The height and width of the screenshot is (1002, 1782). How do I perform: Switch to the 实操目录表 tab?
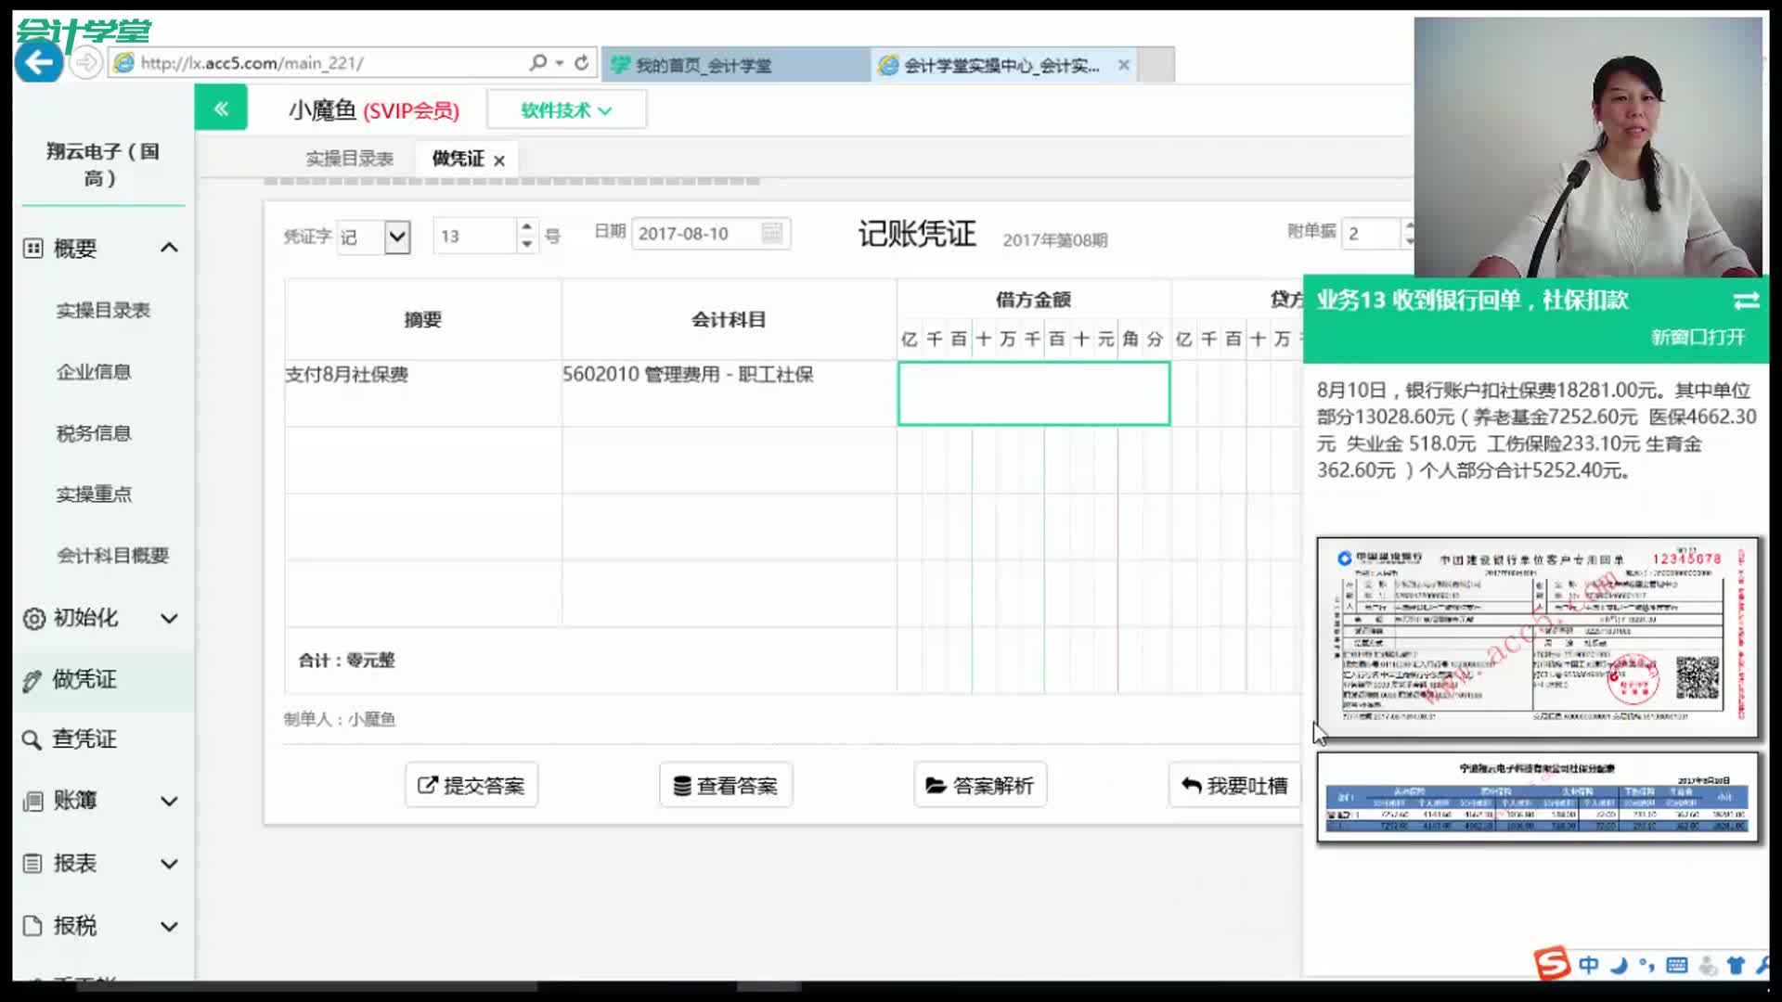[349, 158]
